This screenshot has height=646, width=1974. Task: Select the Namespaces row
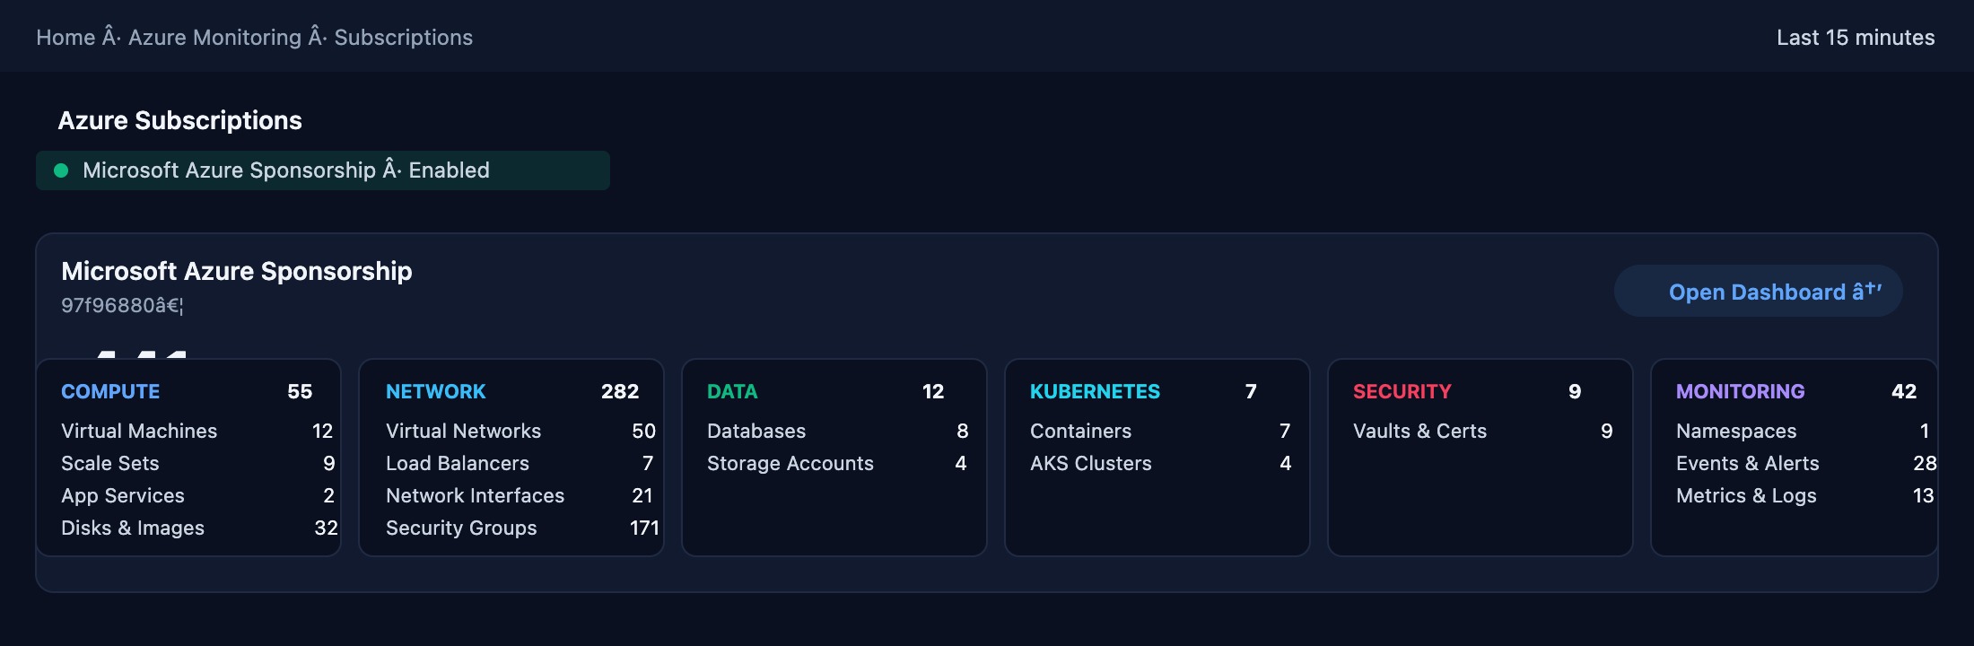(x=1803, y=431)
